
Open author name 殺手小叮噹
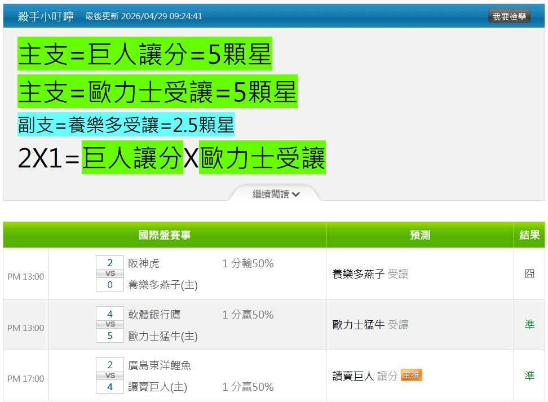46,16
